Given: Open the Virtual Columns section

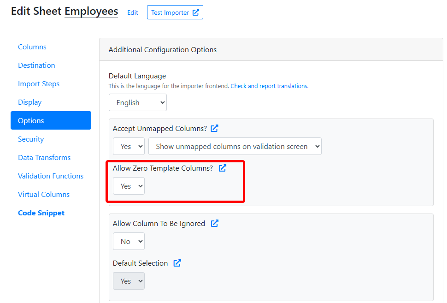Looking at the screenshot, I should coord(44,194).
